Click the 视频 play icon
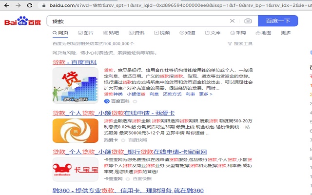 [156, 33]
